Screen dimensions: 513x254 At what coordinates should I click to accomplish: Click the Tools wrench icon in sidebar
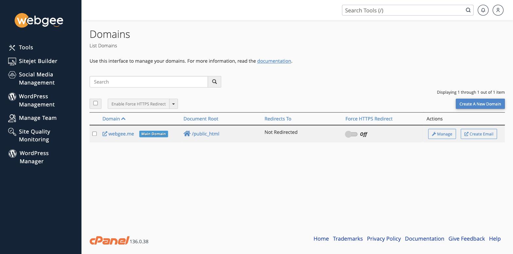(12, 48)
